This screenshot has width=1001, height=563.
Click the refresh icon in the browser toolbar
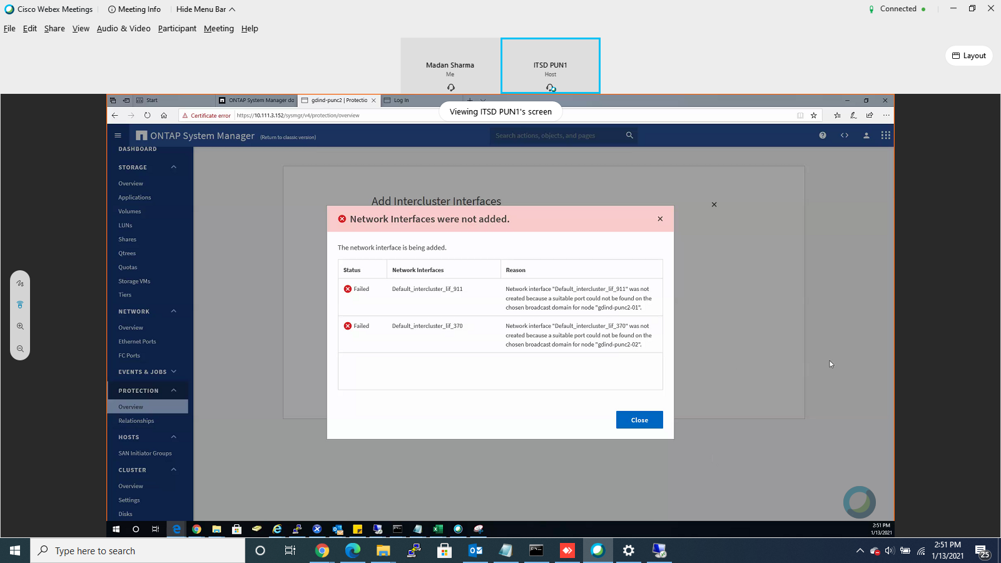click(147, 115)
